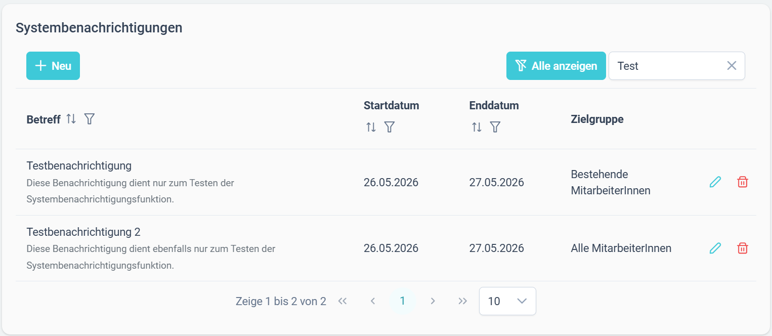Go to the next page
The height and width of the screenshot is (336, 772).
(x=433, y=301)
